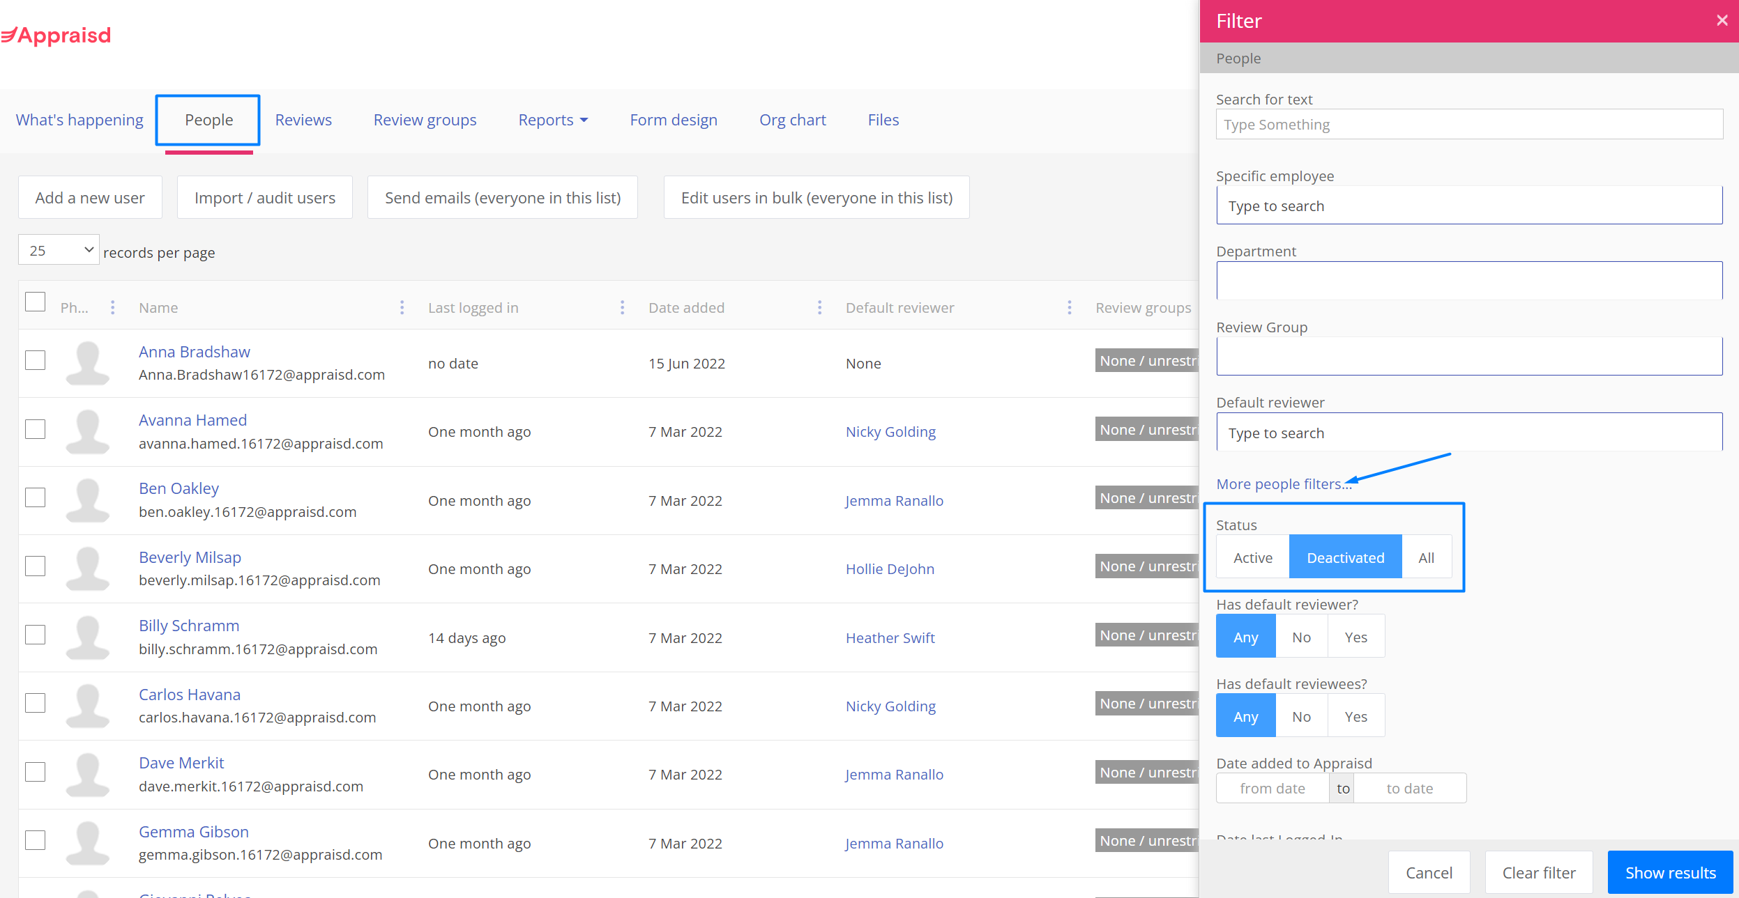
Task: Click the Appraisd logo
Action: tap(56, 35)
